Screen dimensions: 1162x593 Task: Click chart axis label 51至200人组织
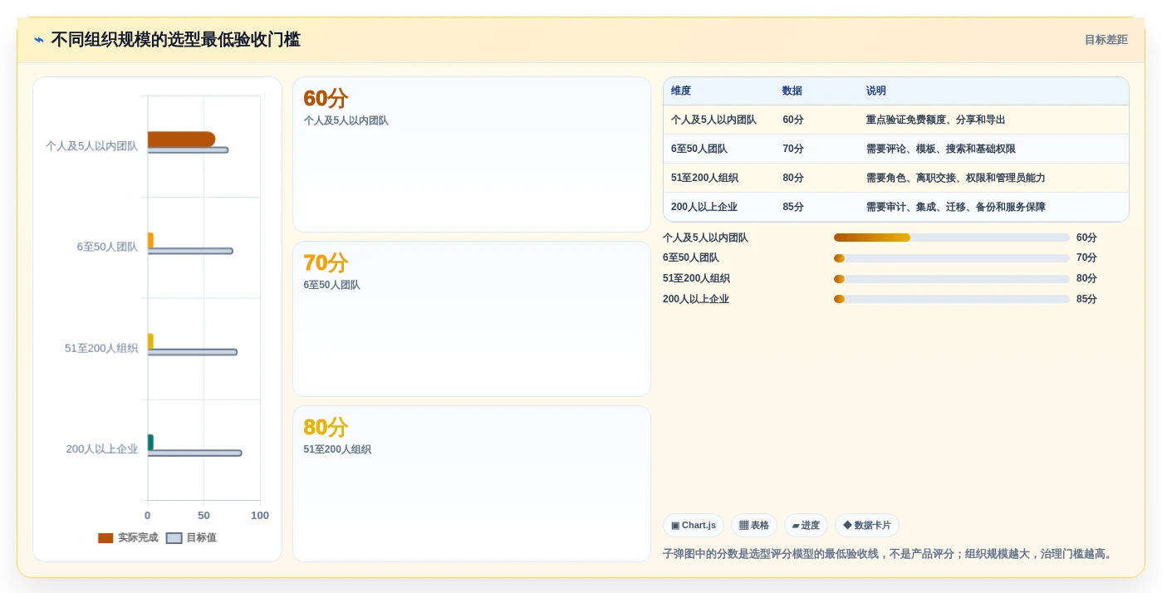point(101,349)
